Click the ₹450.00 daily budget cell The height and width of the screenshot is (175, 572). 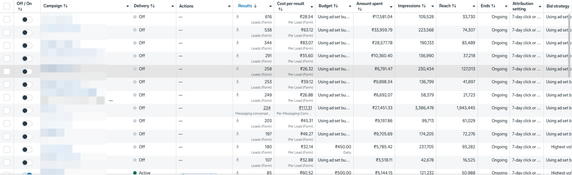[x=343, y=147]
